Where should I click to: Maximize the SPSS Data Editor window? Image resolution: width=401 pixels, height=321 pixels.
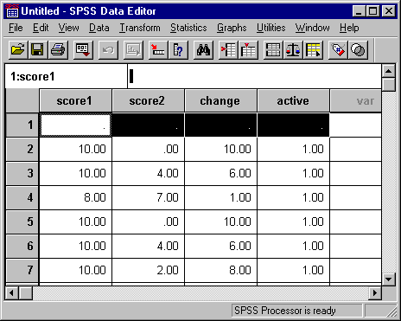click(x=373, y=11)
